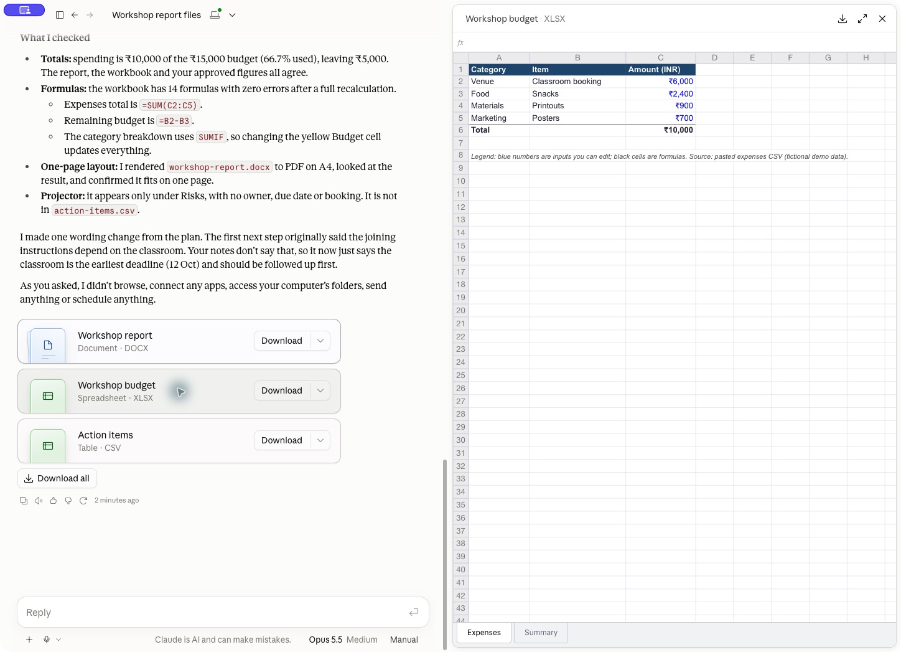
Task: Click the microphone voice input icon
Action: pos(47,640)
